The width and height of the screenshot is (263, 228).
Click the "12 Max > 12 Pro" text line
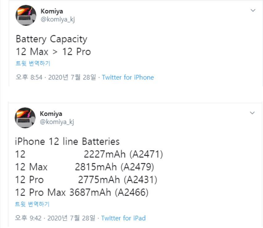[53, 52]
